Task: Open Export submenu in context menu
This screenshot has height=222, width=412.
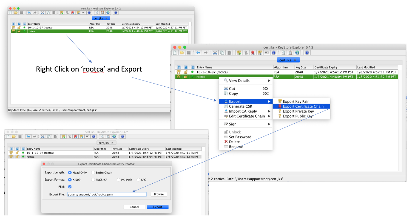Action: [246, 101]
